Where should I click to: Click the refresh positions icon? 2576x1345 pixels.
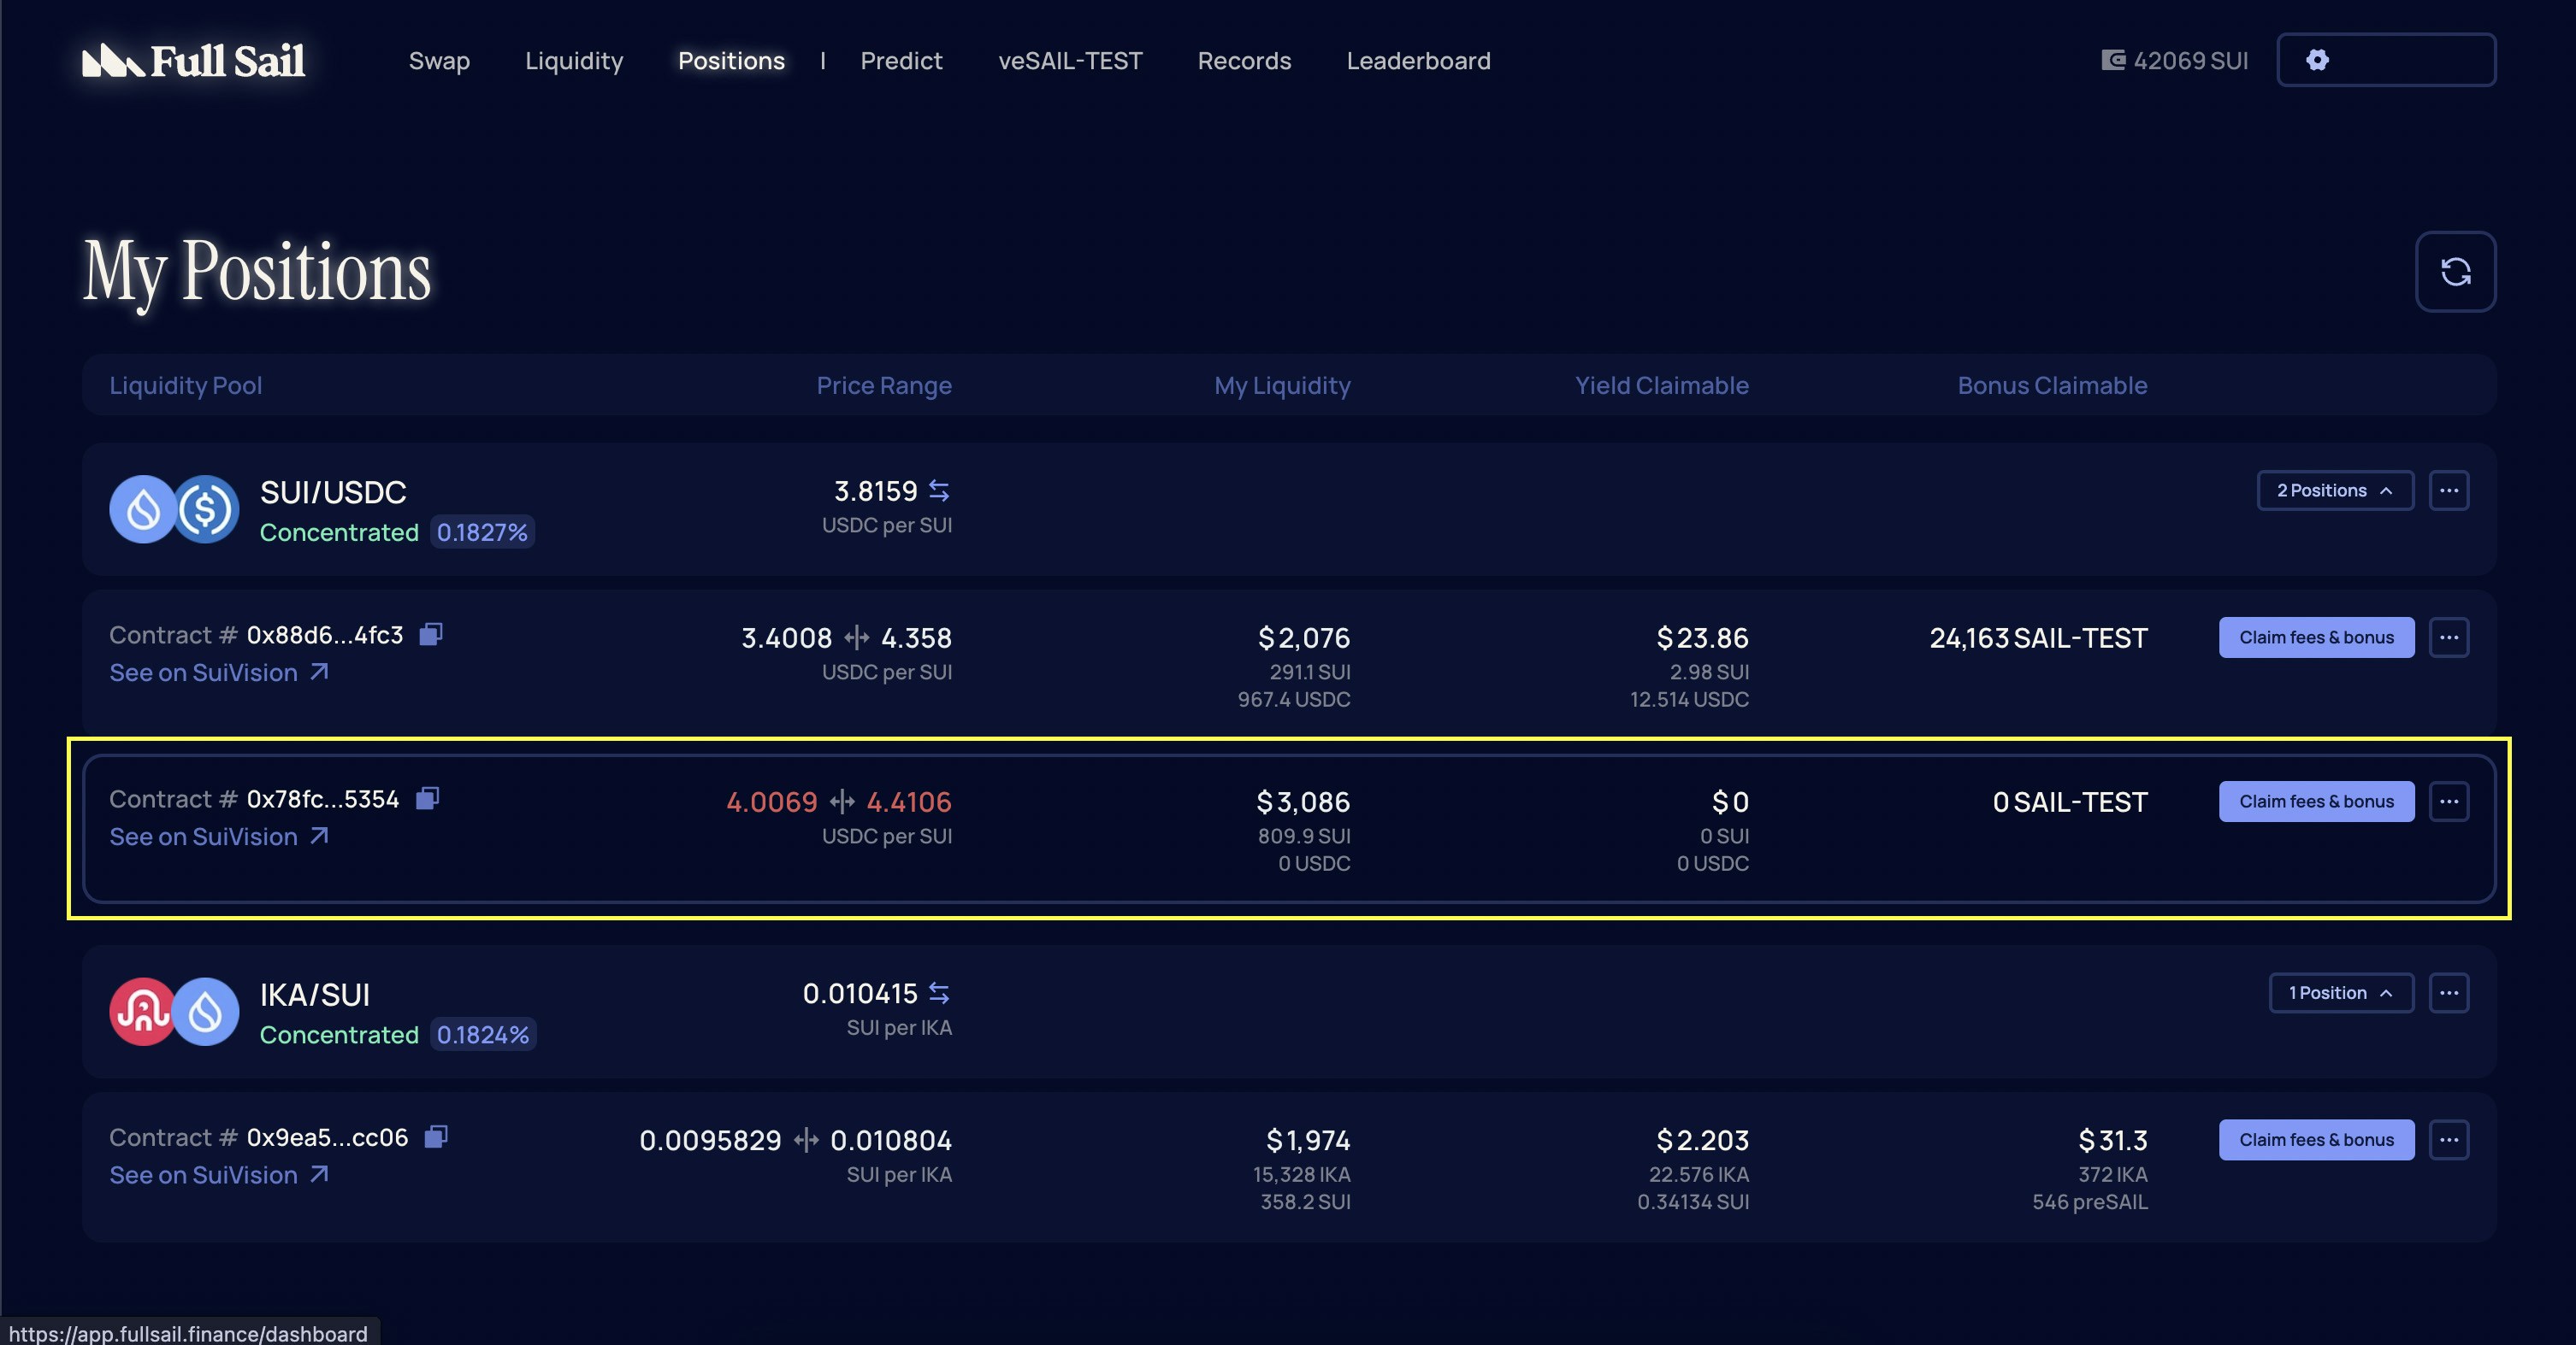pos(2455,272)
